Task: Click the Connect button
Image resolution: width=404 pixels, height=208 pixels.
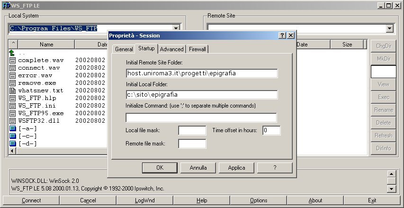Action: (x=31, y=200)
